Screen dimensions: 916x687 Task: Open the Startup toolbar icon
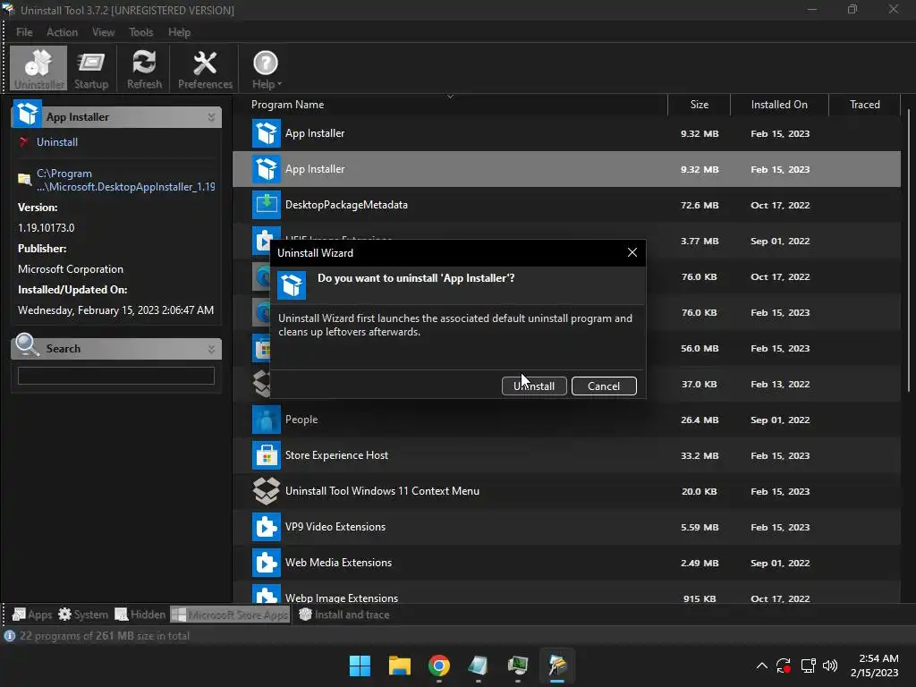point(91,69)
